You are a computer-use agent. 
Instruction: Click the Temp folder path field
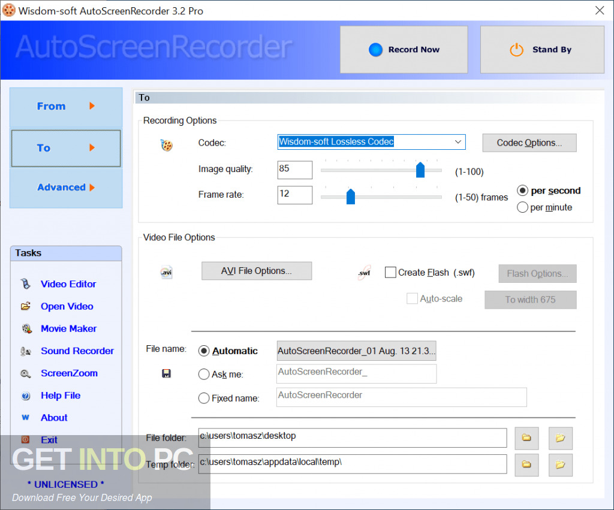click(x=353, y=464)
